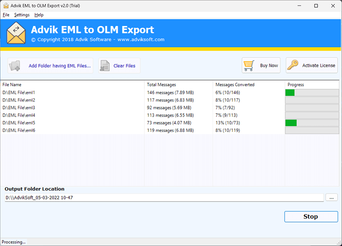Click converted value 8% (10/117)
Viewport: 342px width, 246px height.
click(x=228, y=100)
